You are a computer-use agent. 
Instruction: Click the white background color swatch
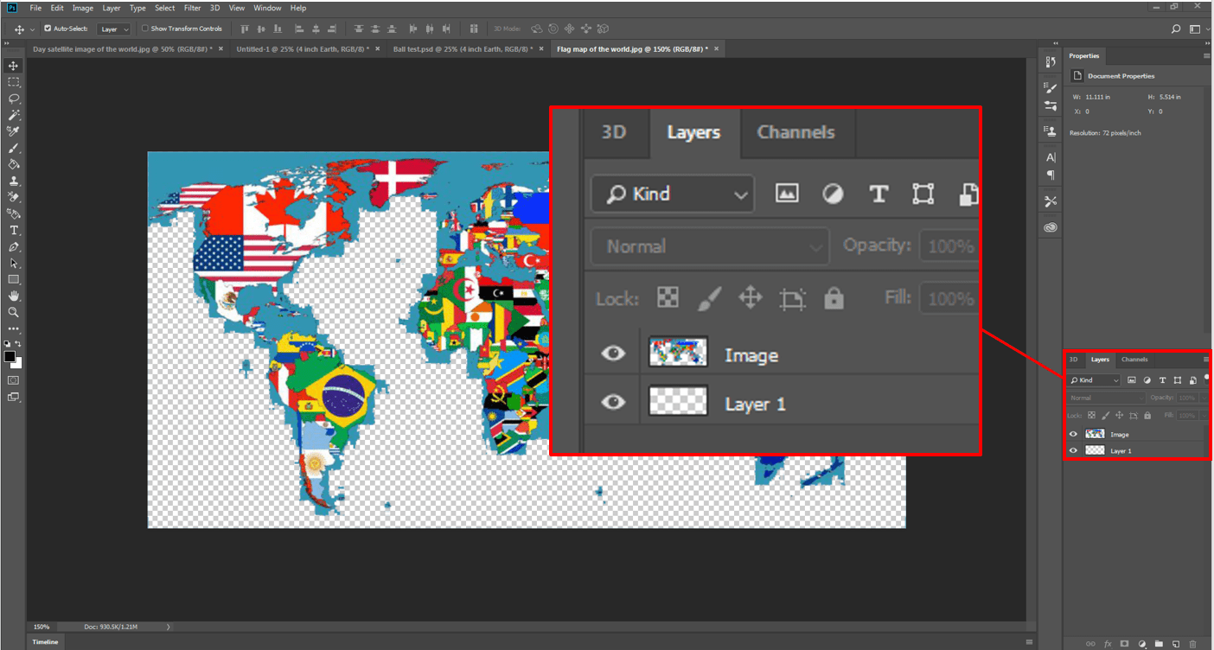click(16, 362)
